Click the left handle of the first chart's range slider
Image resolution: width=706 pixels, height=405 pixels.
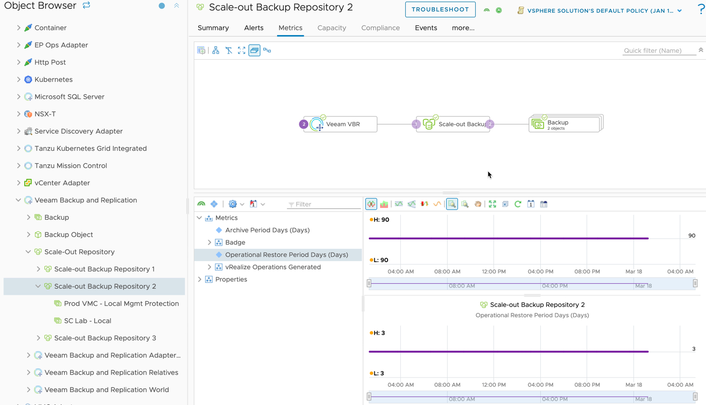(369, 283)
